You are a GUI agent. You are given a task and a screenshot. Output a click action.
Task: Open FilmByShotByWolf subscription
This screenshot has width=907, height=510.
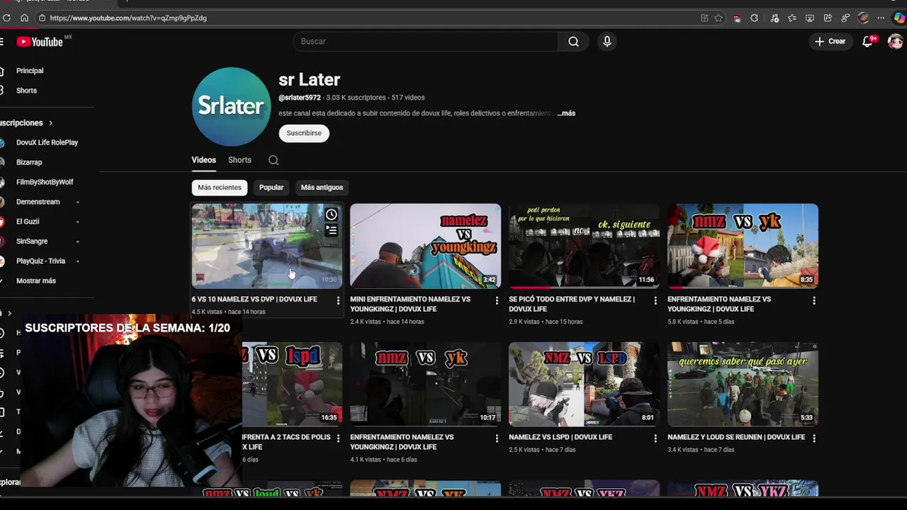(45, 182)
